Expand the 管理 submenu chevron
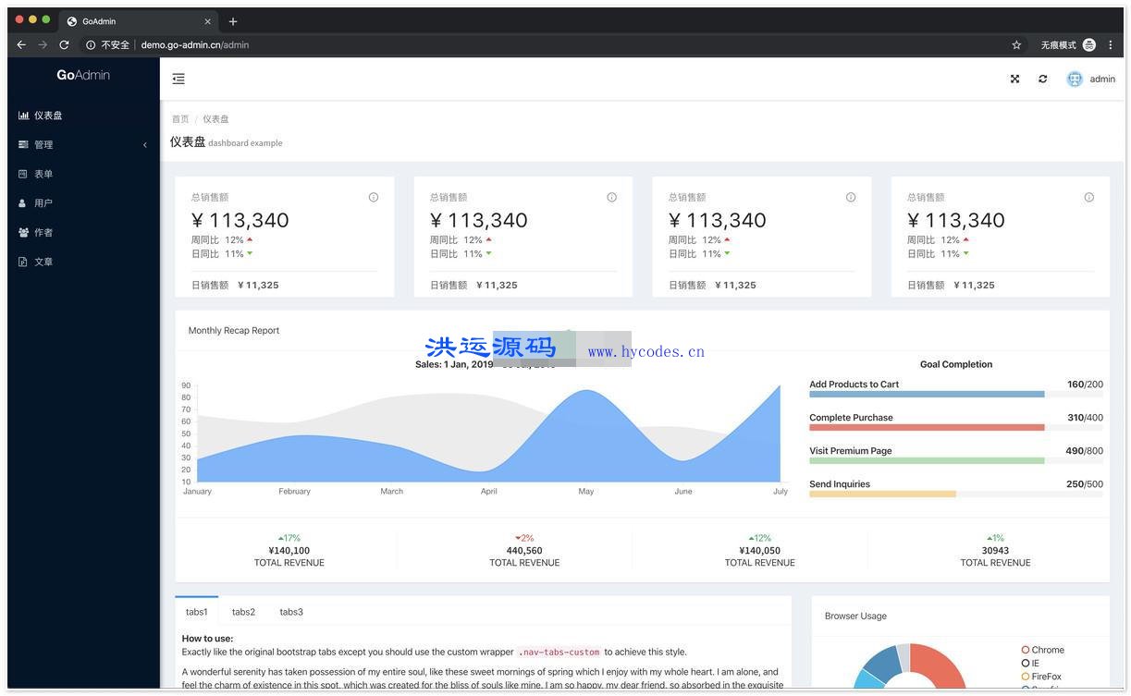Image resolution: width=1131 pixels, height=696 pixels. pos(145,144)
